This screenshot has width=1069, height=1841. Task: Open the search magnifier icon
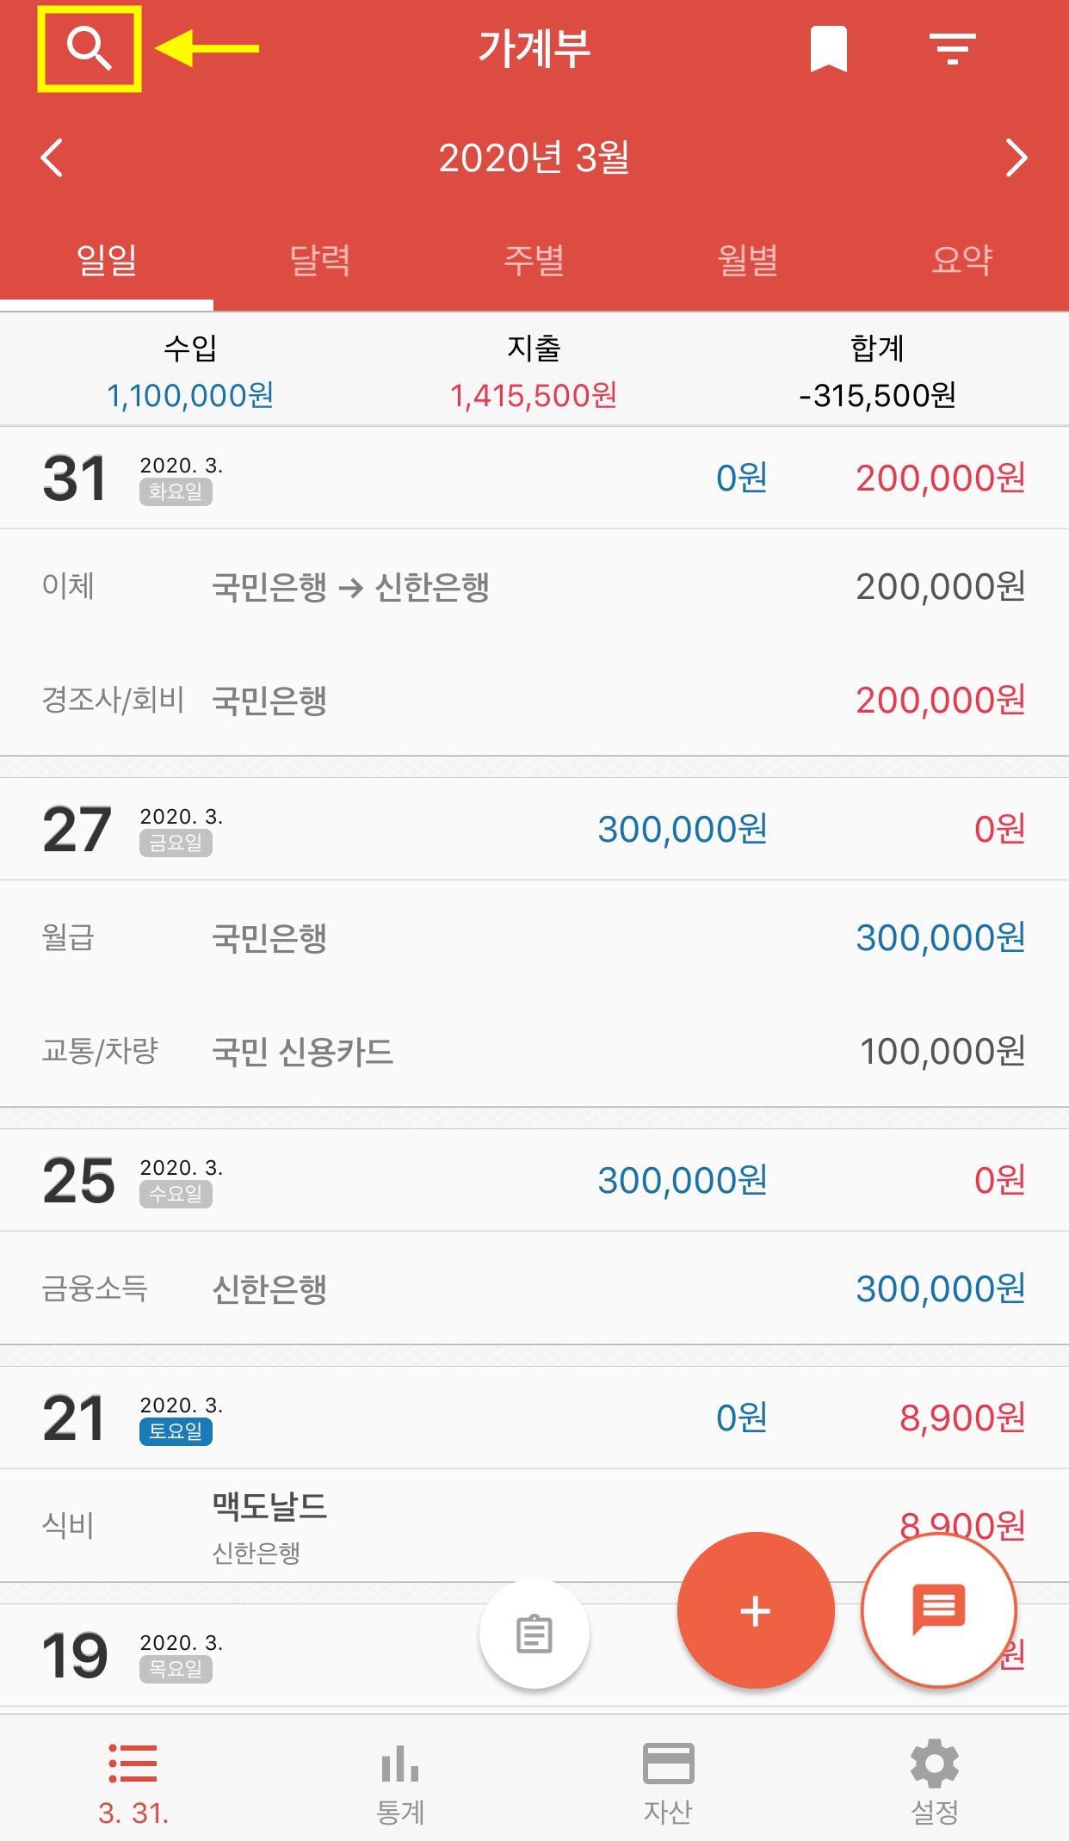point(90,48)
